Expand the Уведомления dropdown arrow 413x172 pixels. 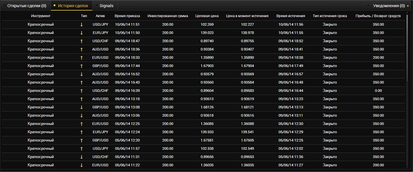[408, 6]
